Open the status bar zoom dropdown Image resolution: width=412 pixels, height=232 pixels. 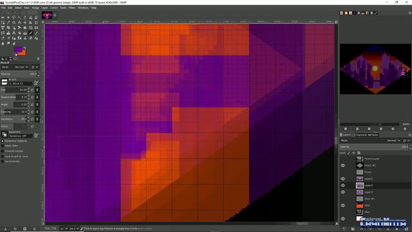[75, 229]
